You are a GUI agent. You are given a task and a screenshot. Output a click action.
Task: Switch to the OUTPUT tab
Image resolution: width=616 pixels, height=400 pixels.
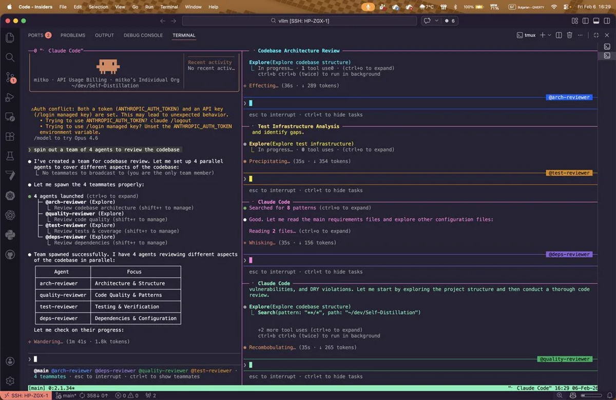[x=104, y=35]
